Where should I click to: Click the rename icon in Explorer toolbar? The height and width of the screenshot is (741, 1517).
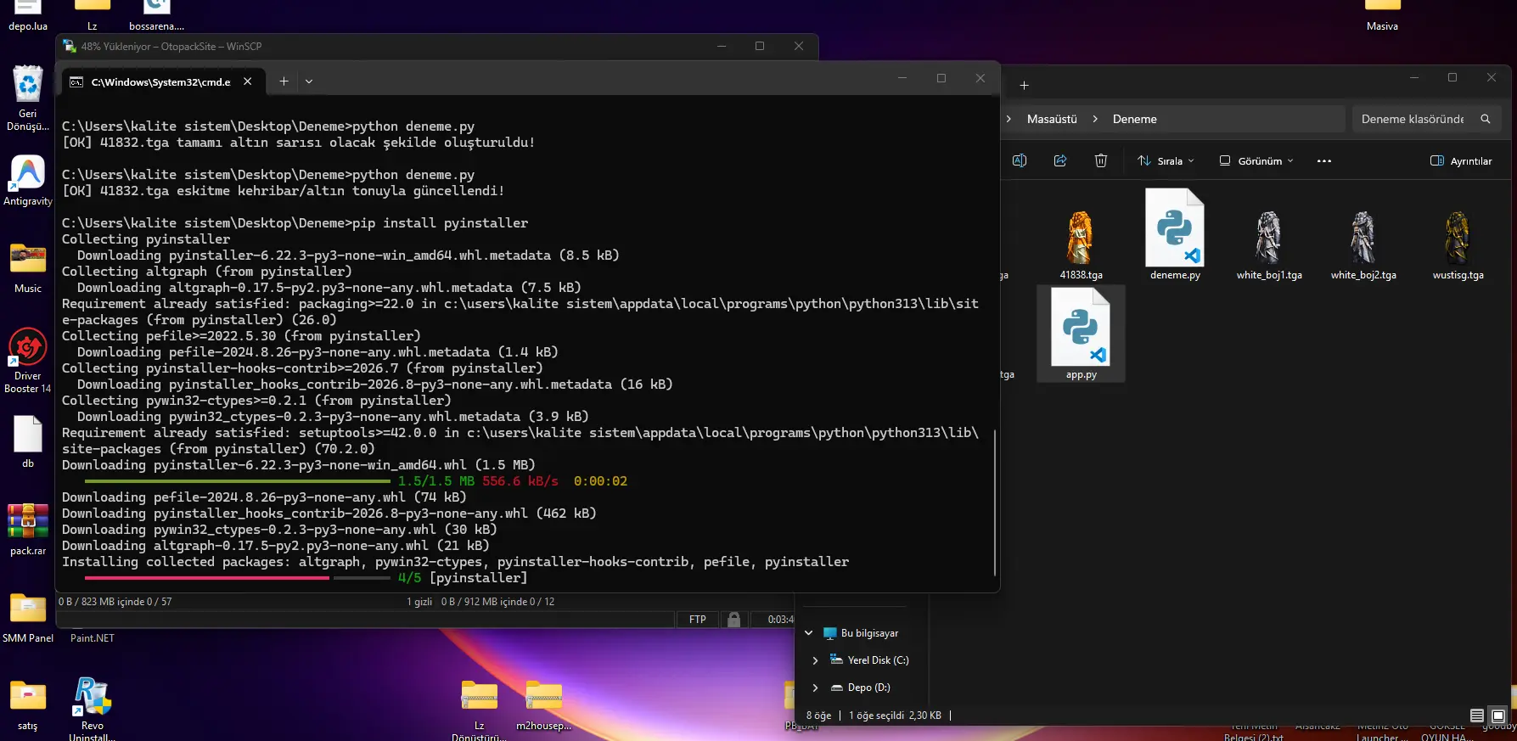point(1020,160)
